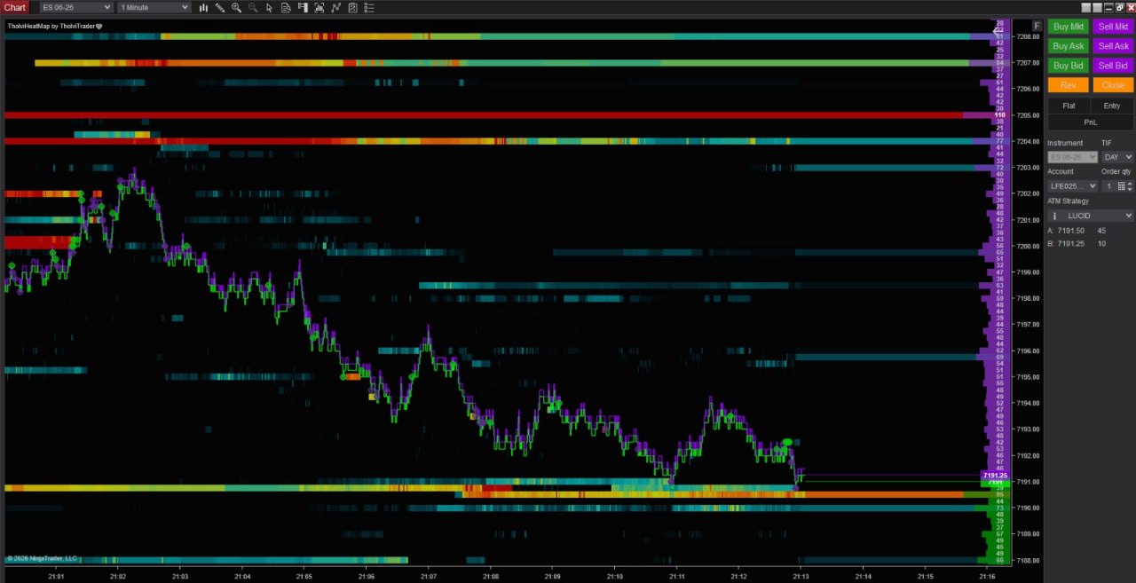Click the 110 volume profile value

coord(1000,115)
